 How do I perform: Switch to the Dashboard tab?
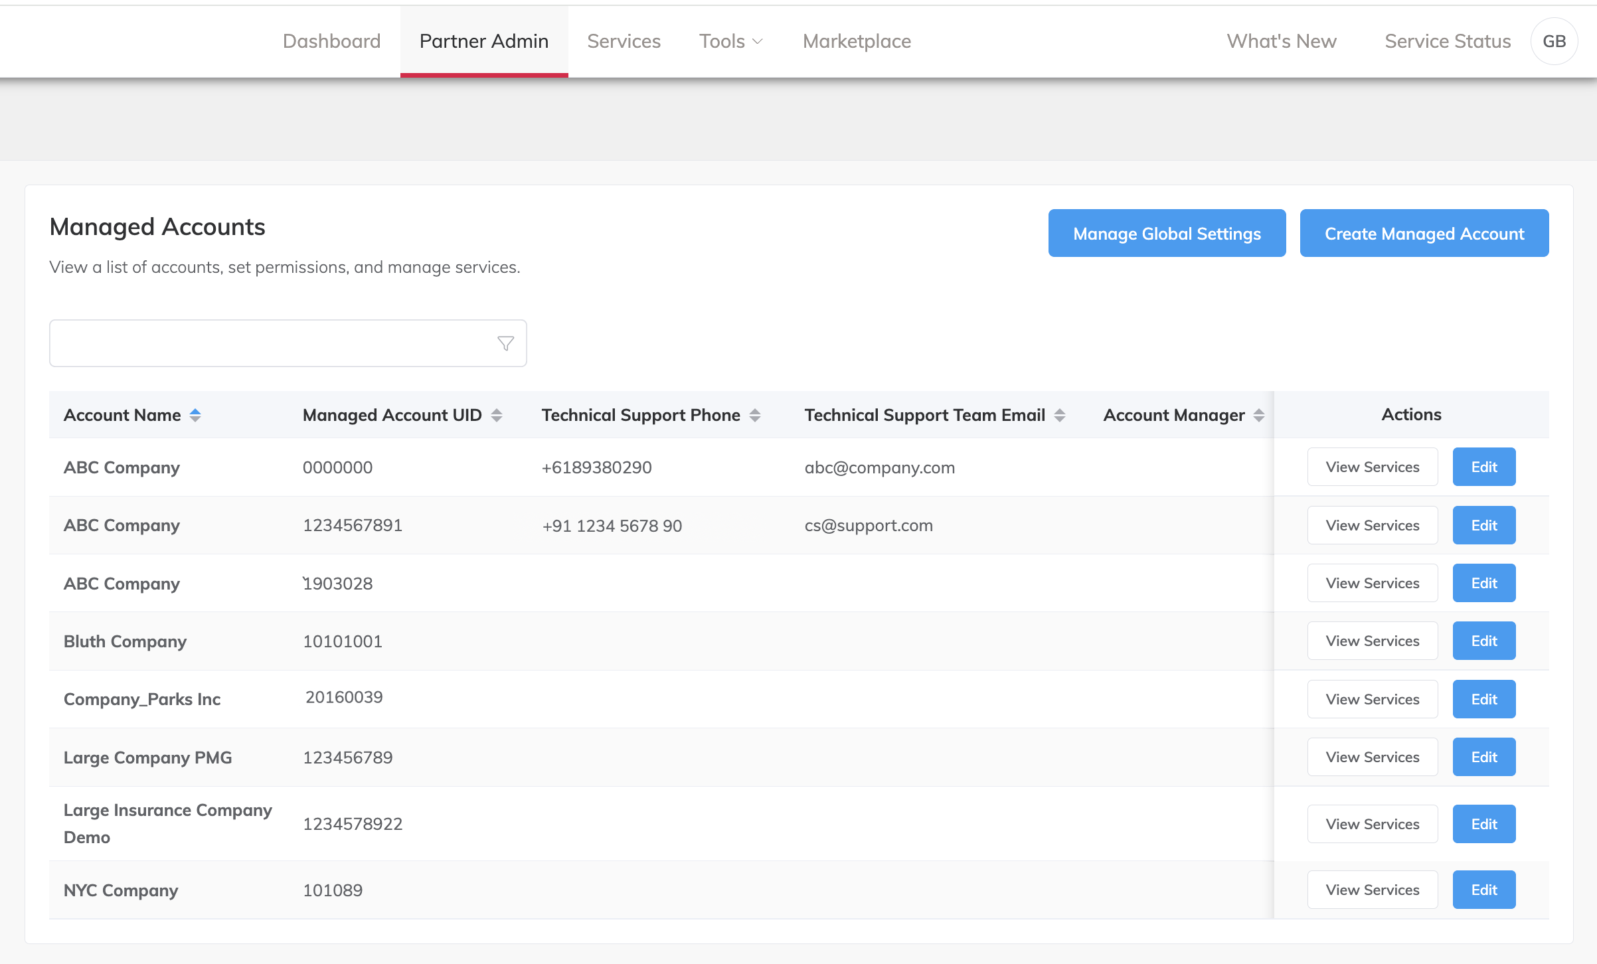(331, 41)
